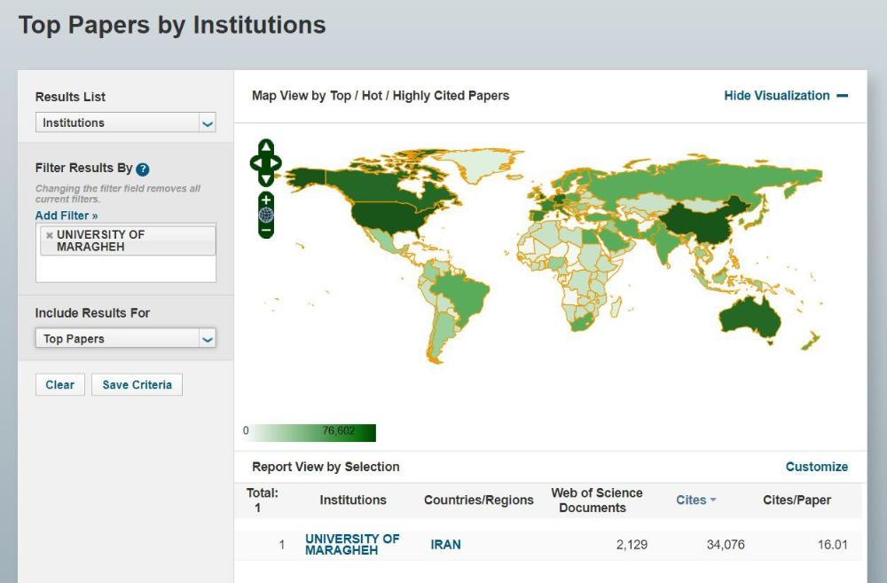Zoom out on the map
887x583 pixels.
coord(266,230)
